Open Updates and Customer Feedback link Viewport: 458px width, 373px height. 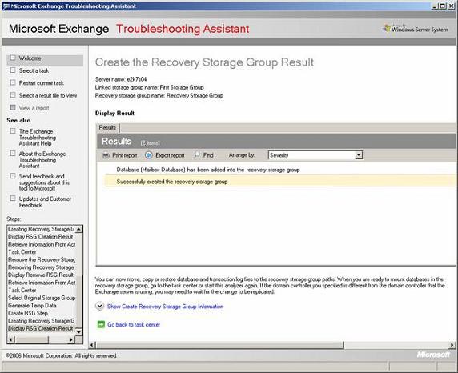45,202
